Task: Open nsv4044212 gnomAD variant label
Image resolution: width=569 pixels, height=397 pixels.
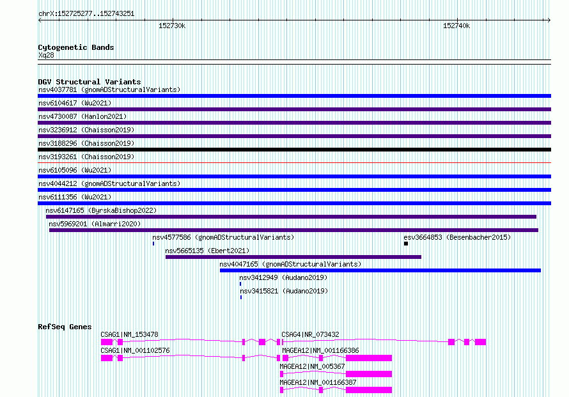Action: click(x=109, y=183)
